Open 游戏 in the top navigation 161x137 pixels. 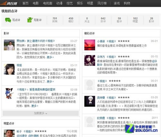pyautogui.click(x=117, y=3)
